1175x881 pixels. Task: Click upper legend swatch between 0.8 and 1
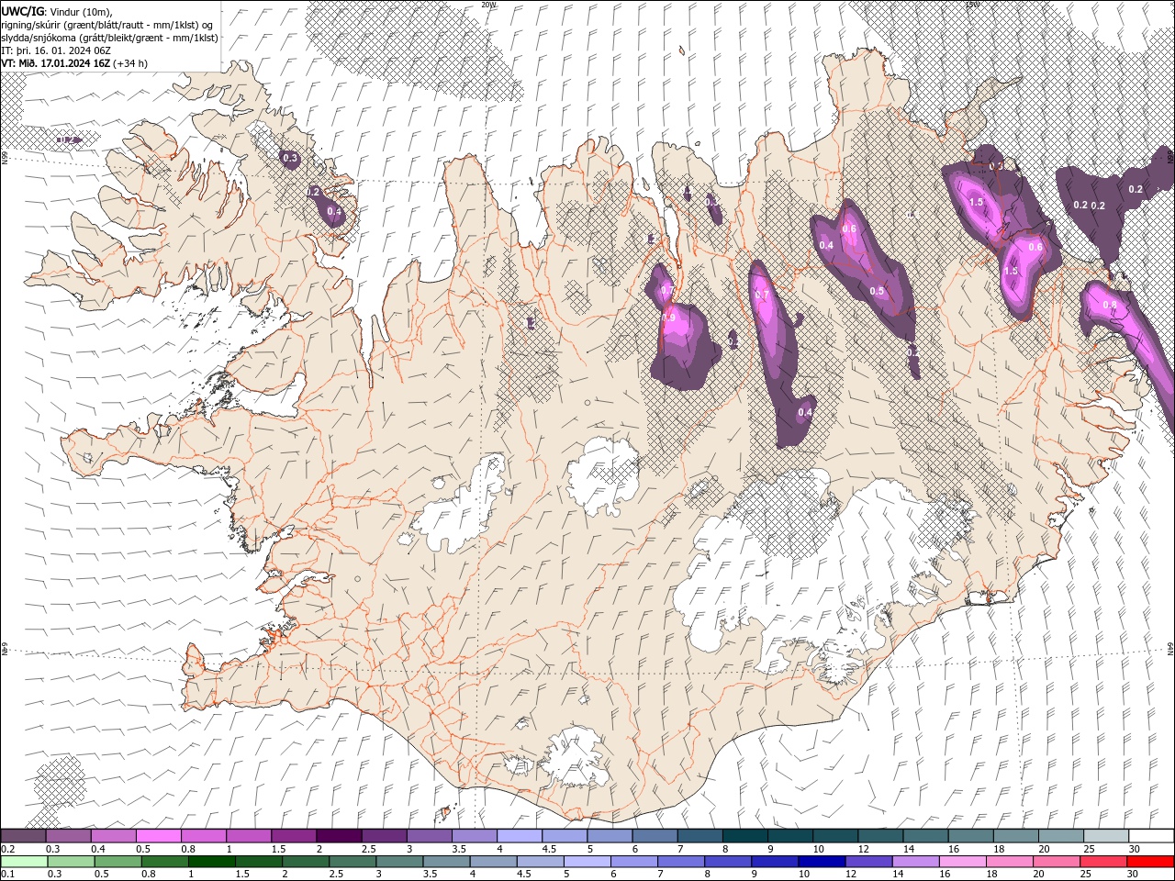(203, 836)
